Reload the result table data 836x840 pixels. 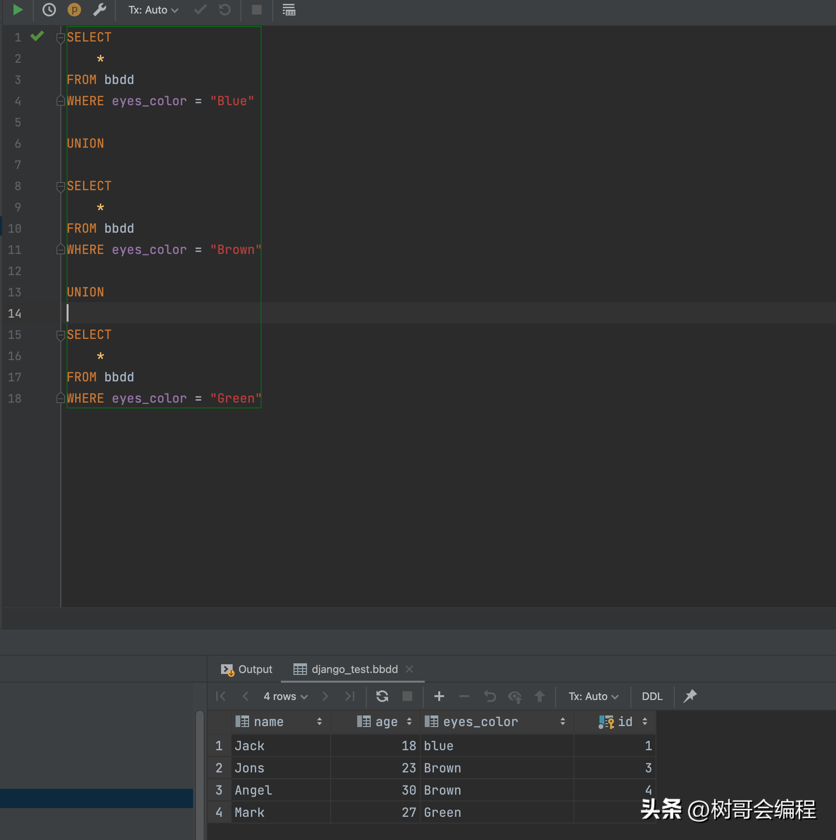coord(382,696)
